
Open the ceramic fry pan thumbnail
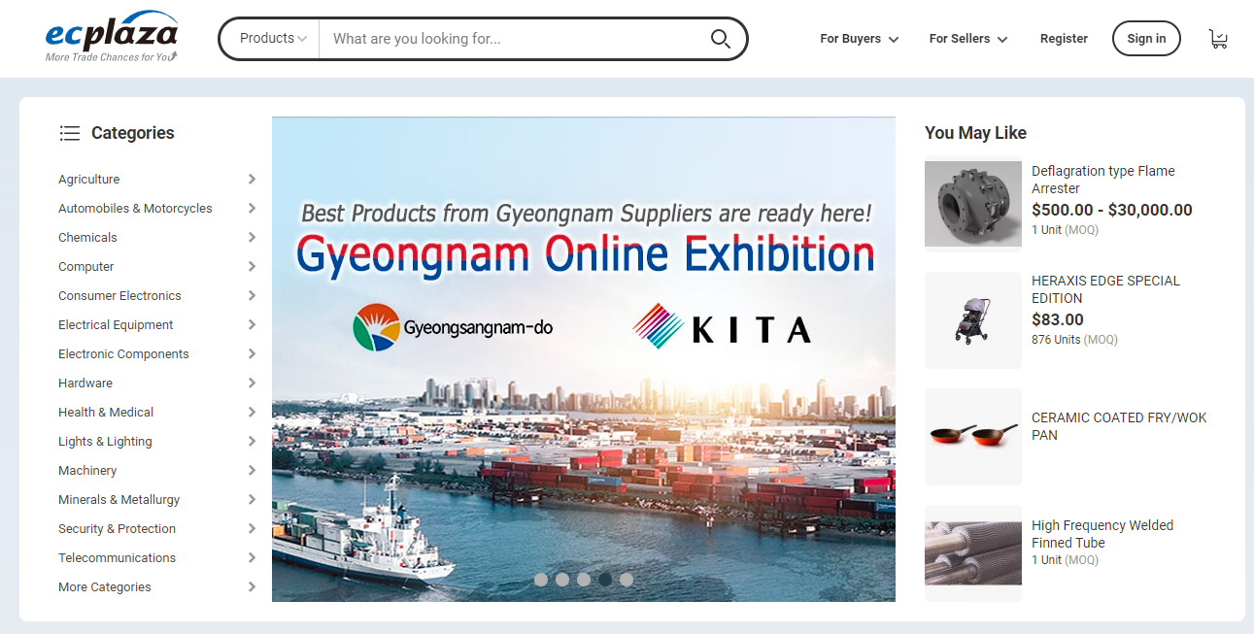(x=973, y=437)
